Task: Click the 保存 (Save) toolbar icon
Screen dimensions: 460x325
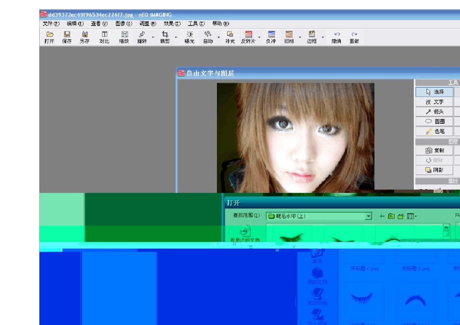Action: (67, 37)
